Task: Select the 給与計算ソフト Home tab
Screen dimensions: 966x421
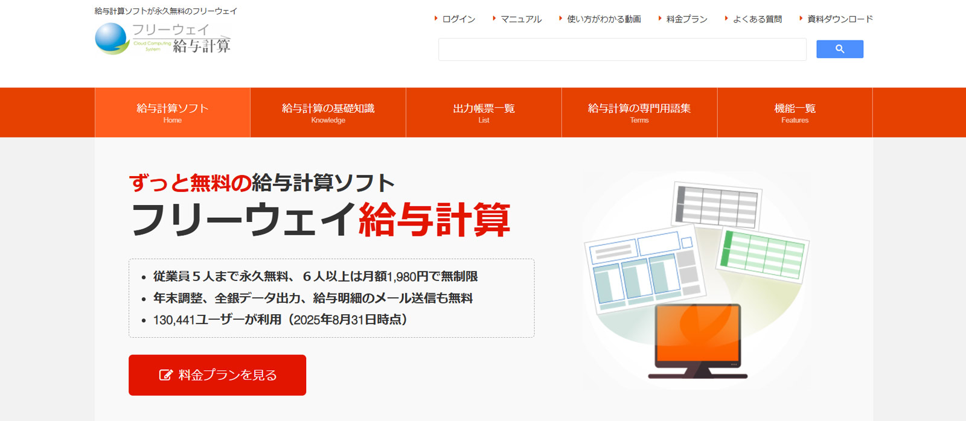Action: [173, 112]
